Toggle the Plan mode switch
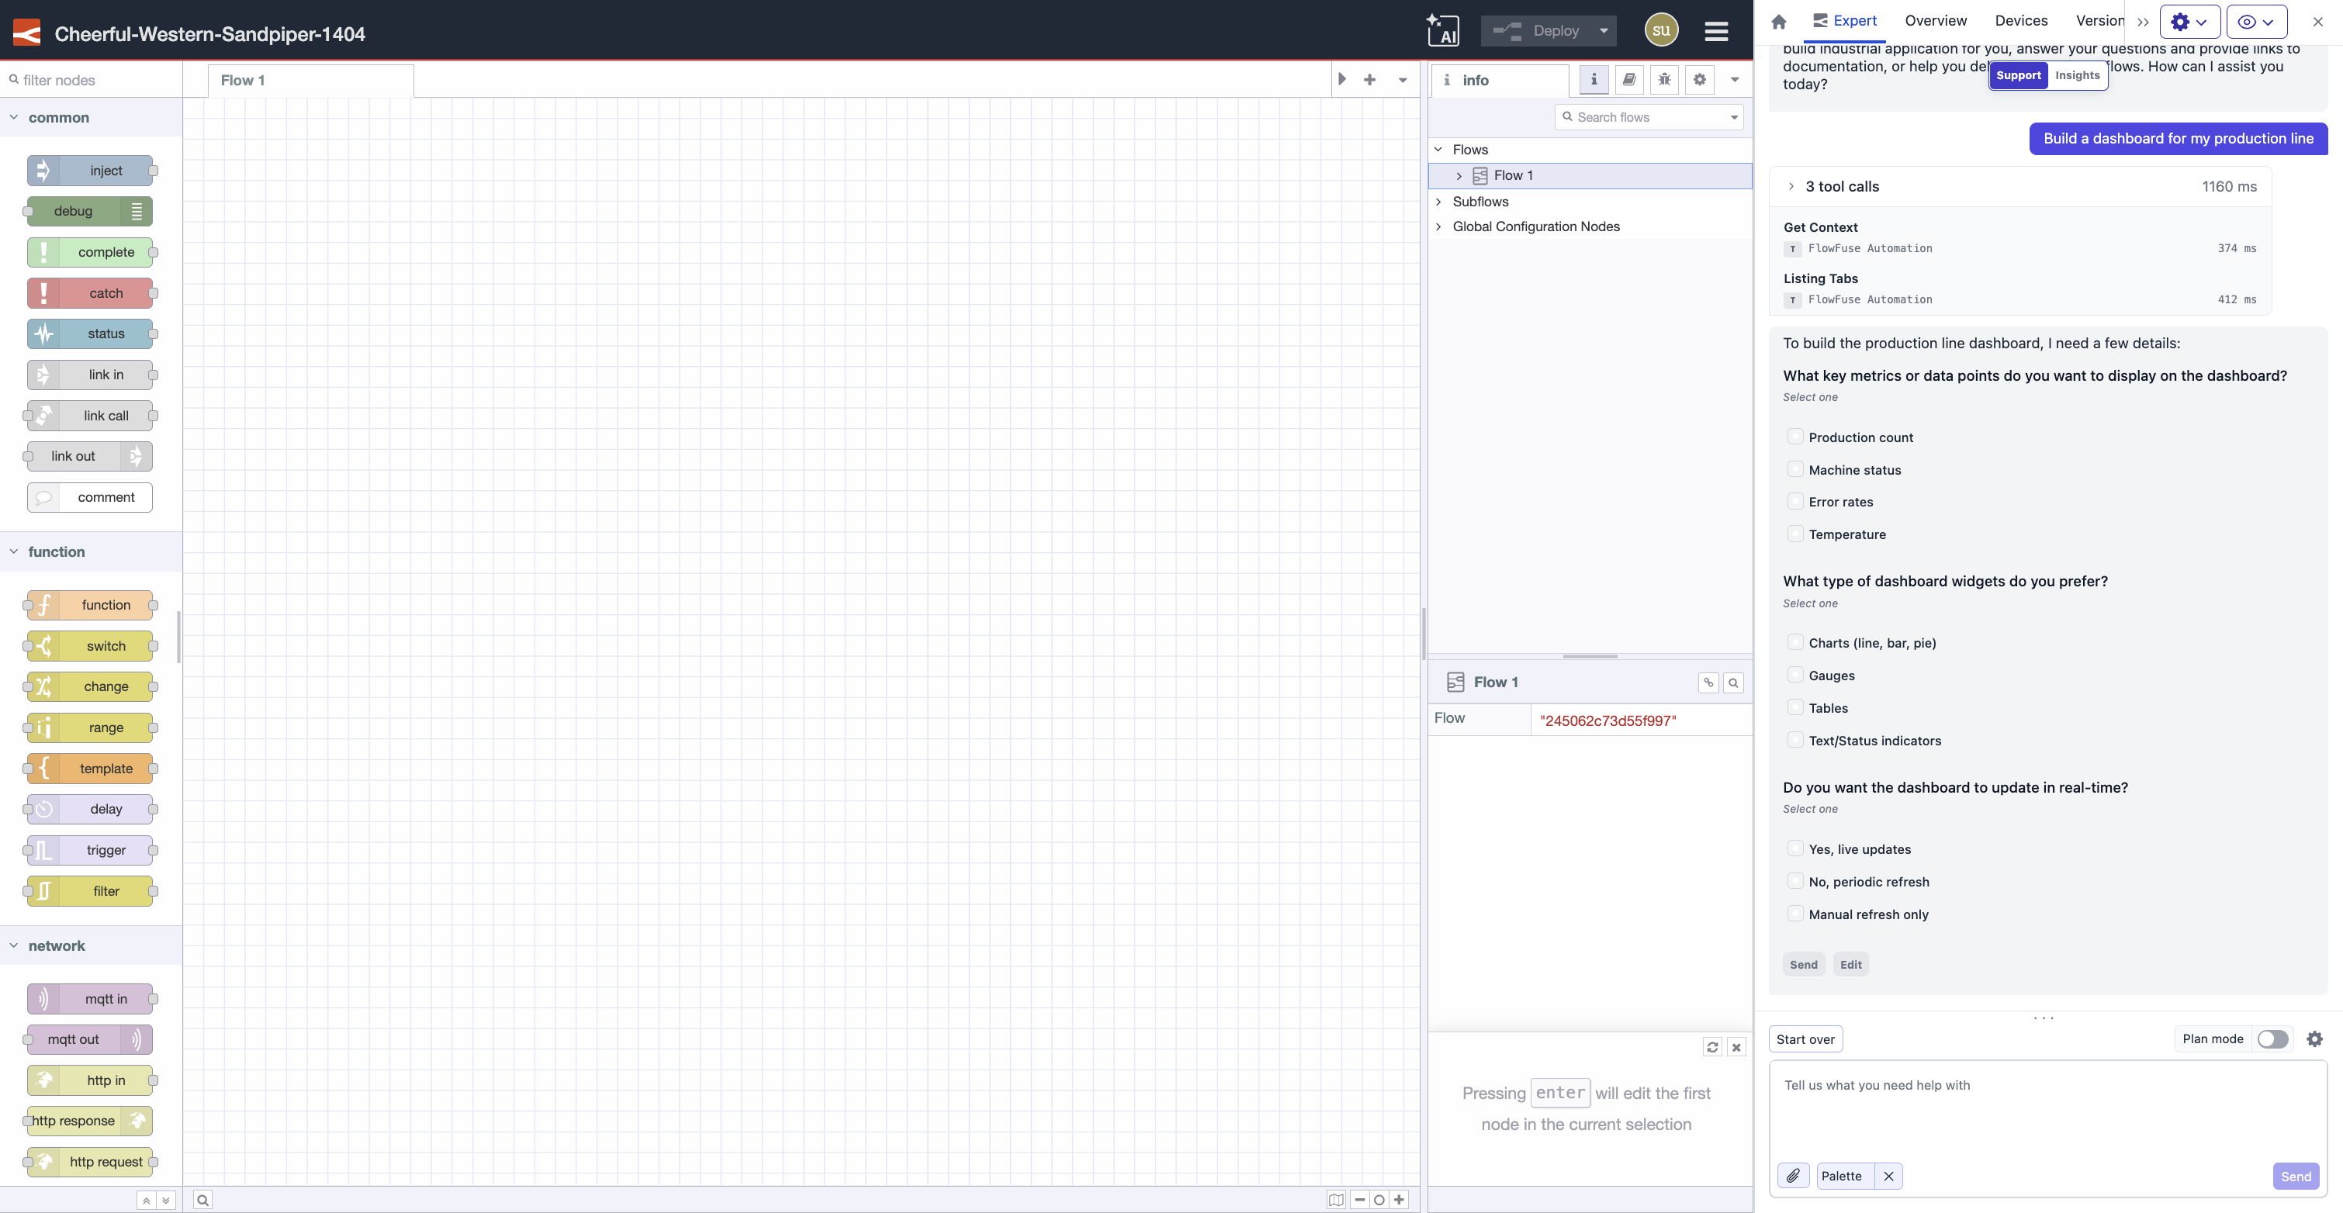Screen dimensions: 2343x1213 click(2272, 1038)
